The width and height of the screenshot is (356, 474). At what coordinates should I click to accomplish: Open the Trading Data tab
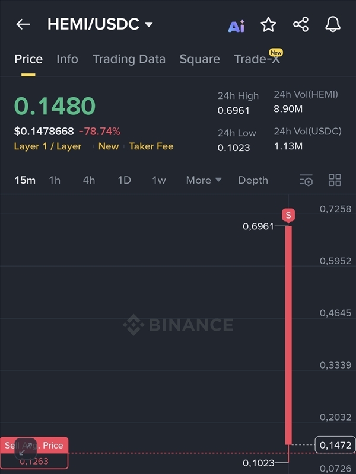tap(129, 59)
